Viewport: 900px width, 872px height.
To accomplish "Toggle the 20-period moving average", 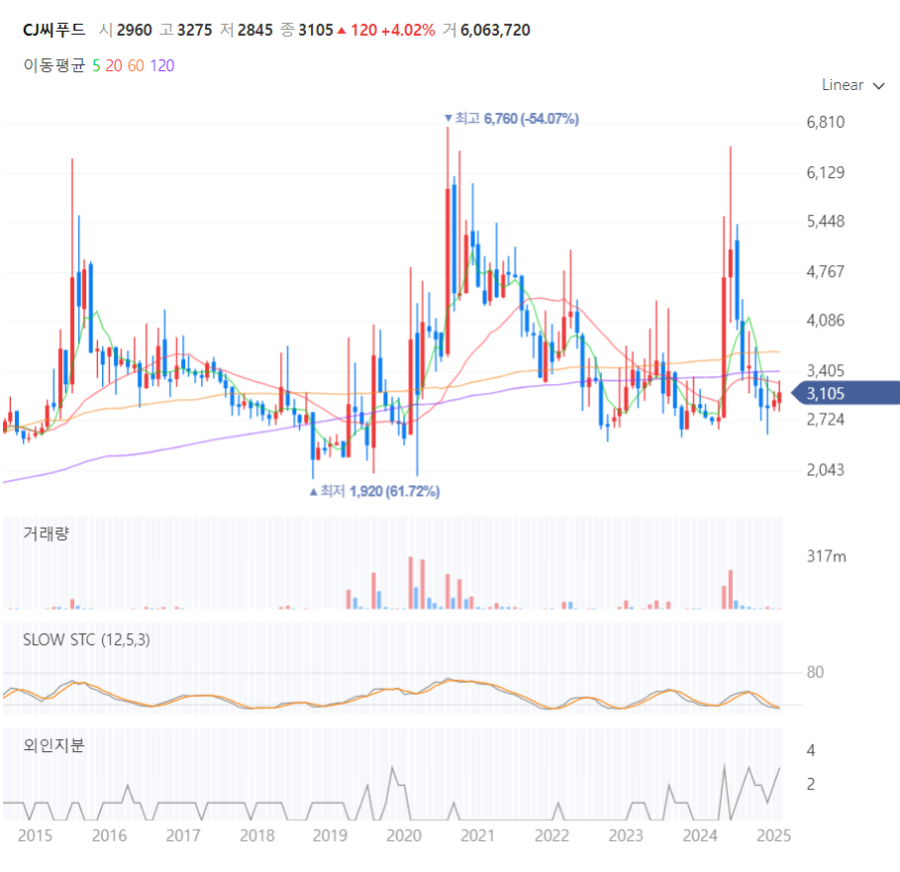I will click(x=114, y=66).
